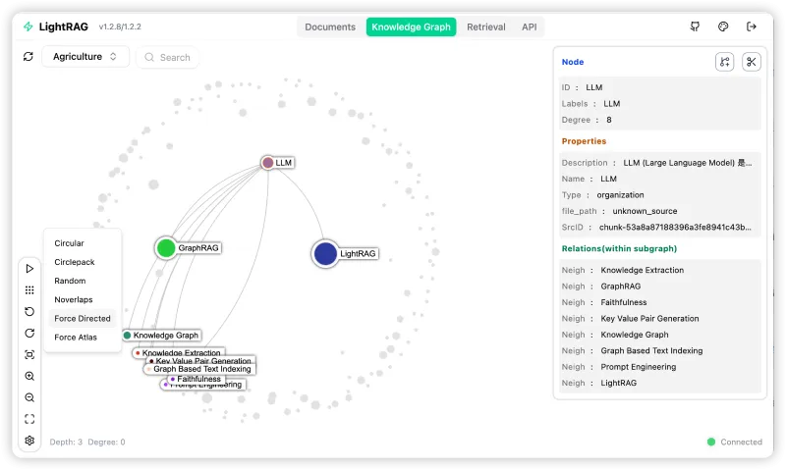Click the expand node icon in Node panel
Viewport: 786px width, 470px height.
point(724,62)
